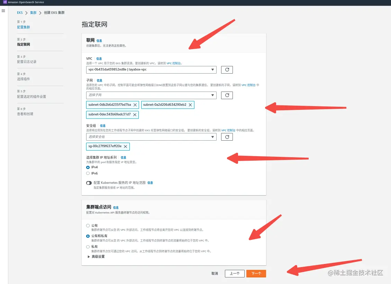This screenshot has width=391, height=284.
Task: Open the 选择安全组 dropdown
Action: click(151, 137)
